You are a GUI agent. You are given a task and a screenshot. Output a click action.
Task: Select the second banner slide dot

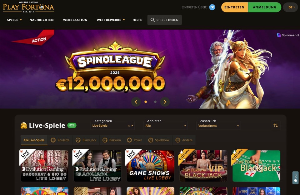click(155, 102)
